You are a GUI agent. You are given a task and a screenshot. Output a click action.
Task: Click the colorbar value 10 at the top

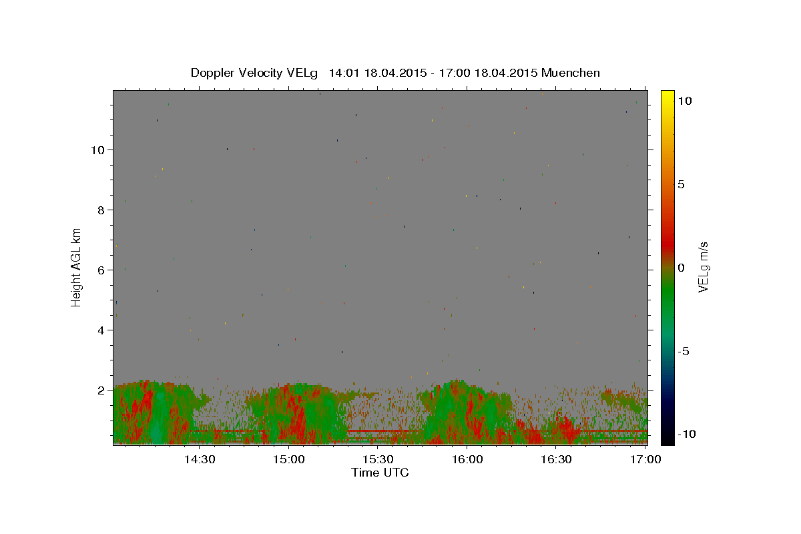click(x=684, y=101)
